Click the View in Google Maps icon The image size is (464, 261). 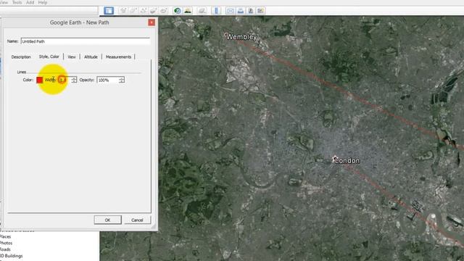coord(261,11)
